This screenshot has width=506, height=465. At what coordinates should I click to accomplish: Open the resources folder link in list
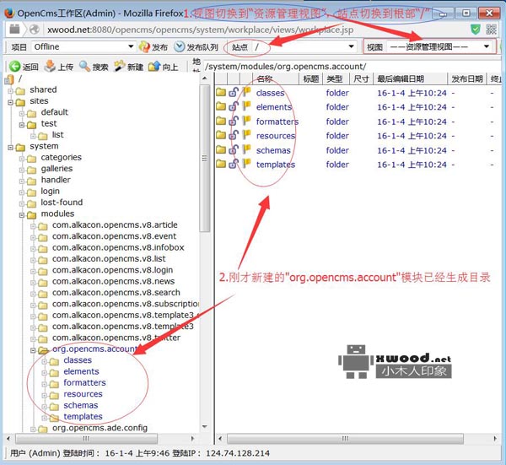coord(276,136)
